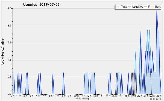The height and width of the screenshot is (101, 164).
Task: Click the '4 h' x-axis label
Action: click(38, 96)
